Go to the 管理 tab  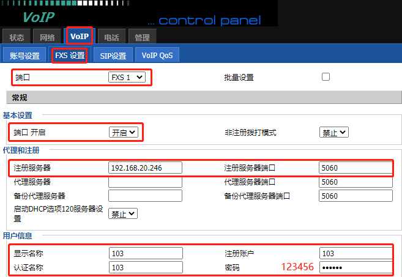coord(142,37)
